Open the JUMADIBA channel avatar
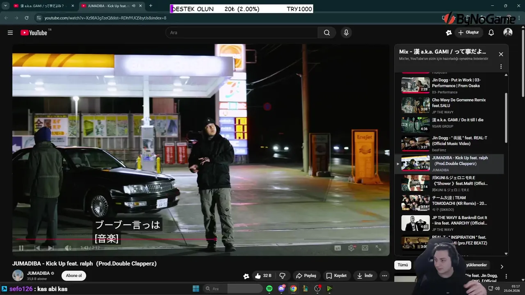525x295 pixels. coord(18,275)
